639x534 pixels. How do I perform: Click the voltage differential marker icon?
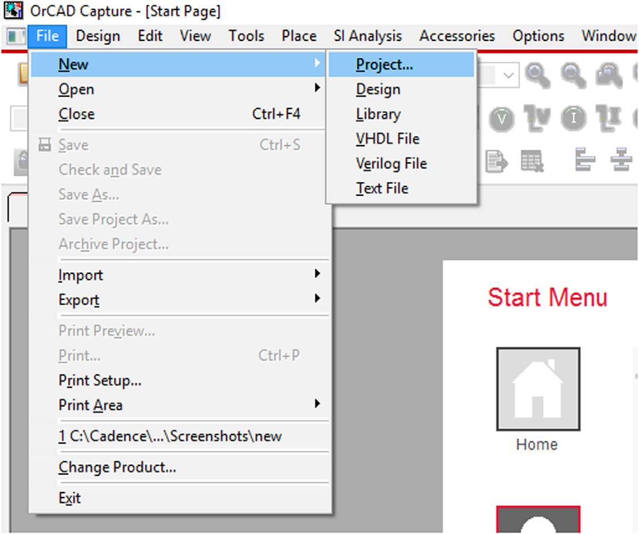[537, 118]
